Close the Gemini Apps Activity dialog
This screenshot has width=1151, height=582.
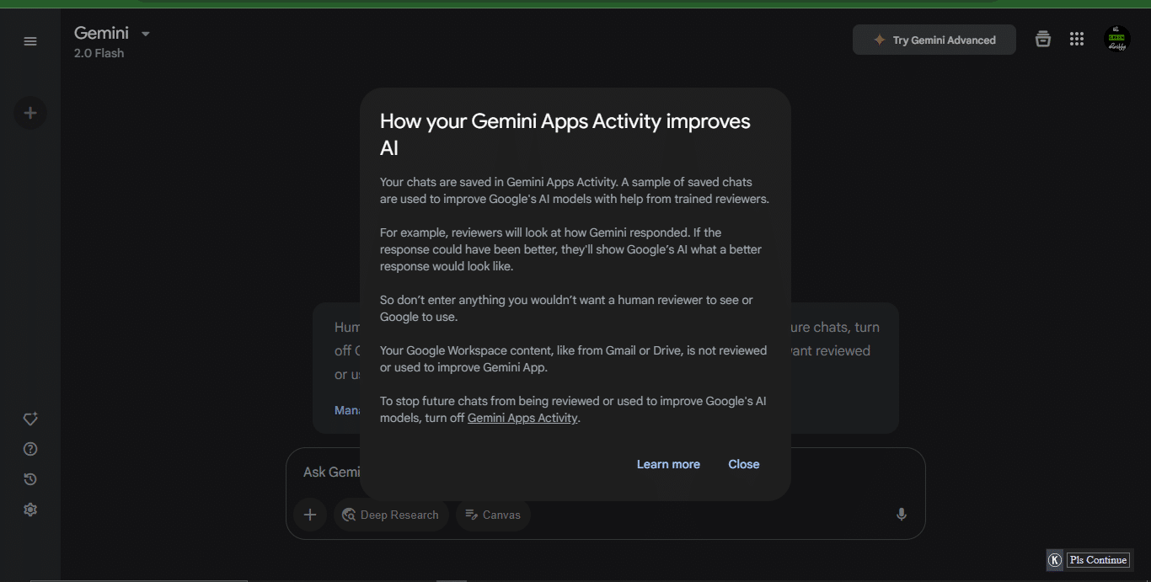[x=744, y=464]
